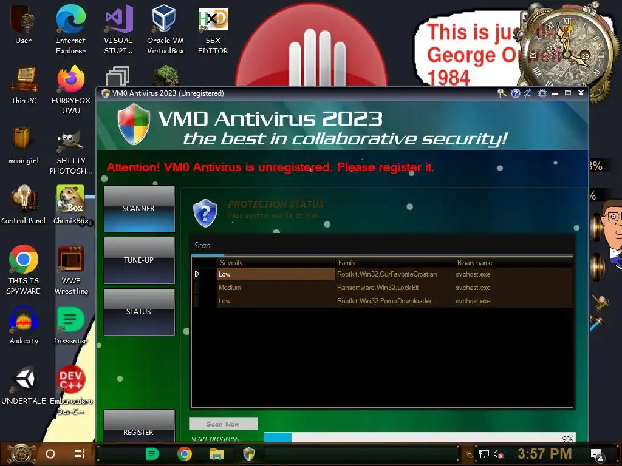Click the keys registration icon in title bar

(502, 93)
